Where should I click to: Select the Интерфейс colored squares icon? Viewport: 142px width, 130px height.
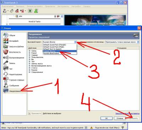pyautogui.click(x=6, y=41)
